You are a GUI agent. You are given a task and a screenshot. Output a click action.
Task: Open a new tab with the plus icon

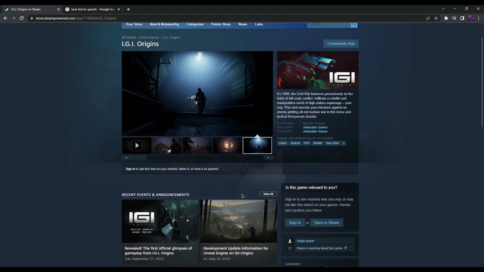(x=128, y=9)
